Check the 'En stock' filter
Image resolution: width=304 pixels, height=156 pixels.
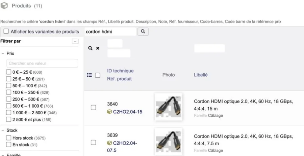8,145
